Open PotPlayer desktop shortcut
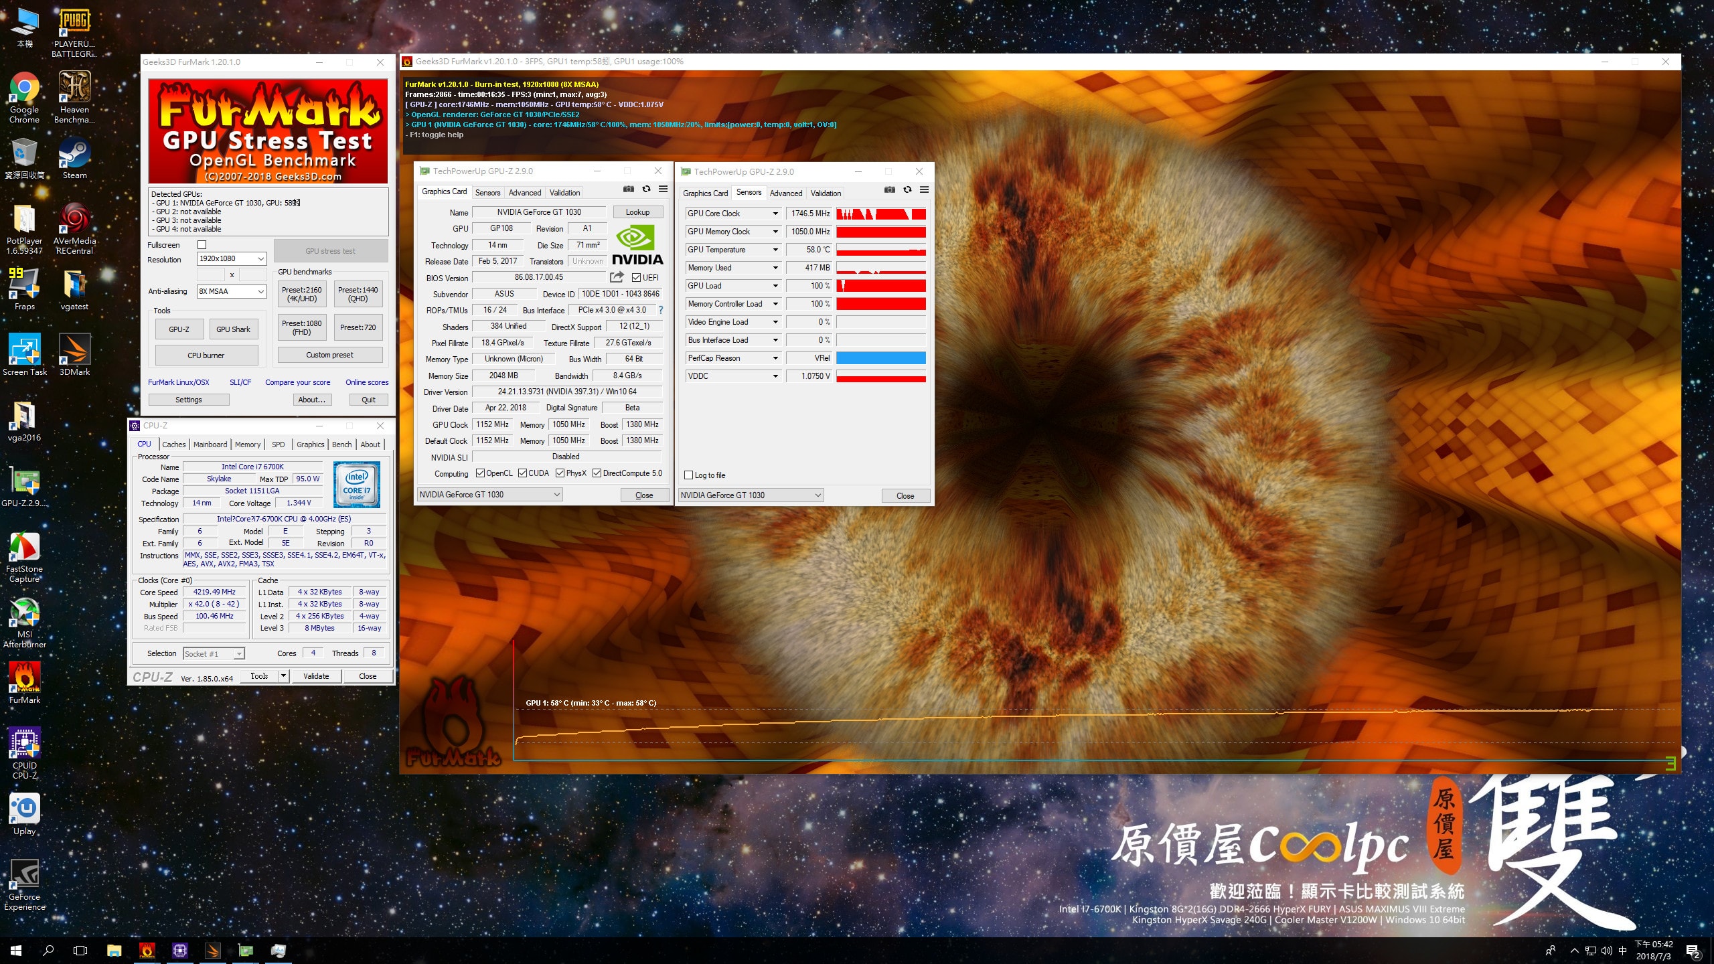Image resolution: width=1714 pixels, height=964 pixels. pos(24,229)
